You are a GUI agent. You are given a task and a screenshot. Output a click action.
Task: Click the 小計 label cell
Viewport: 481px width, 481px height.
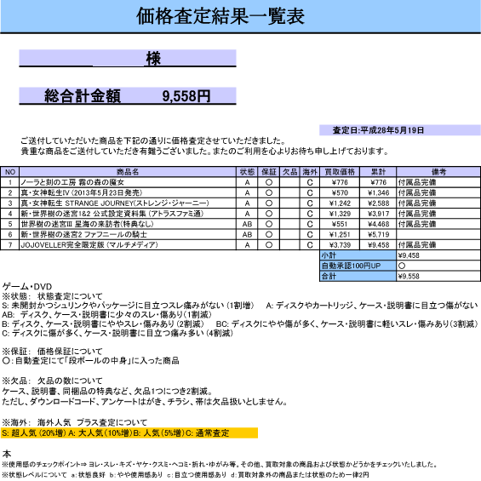[358, 255]
